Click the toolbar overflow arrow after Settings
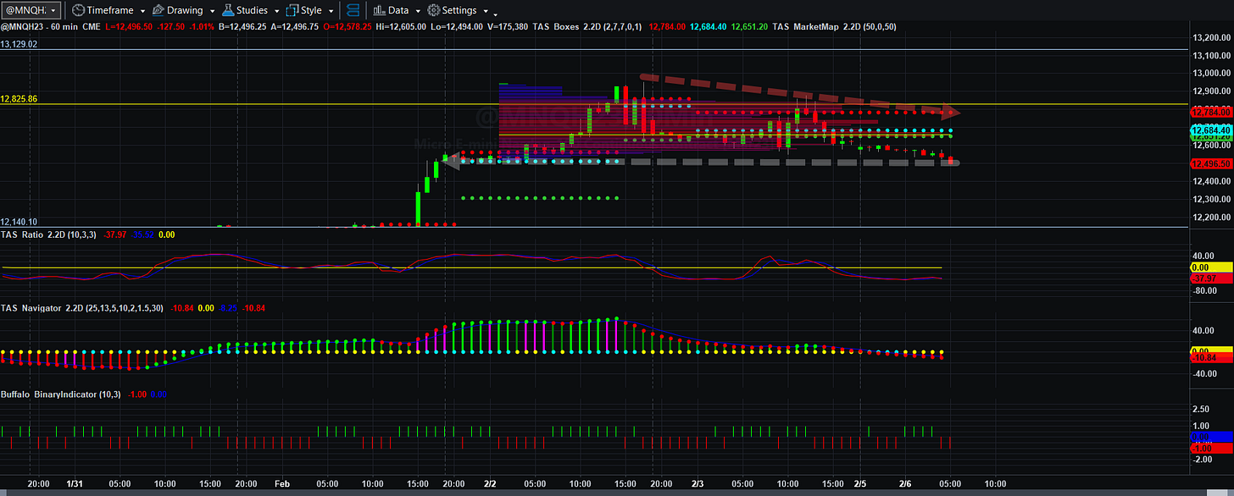The width and height of the screenshot is (1234, 496). point(495,14)
